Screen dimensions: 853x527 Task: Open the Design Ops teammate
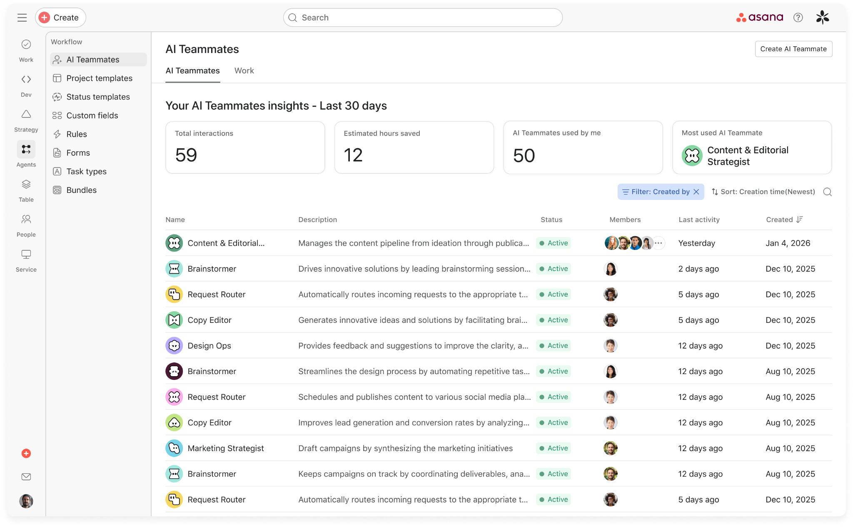pos(499,346)
